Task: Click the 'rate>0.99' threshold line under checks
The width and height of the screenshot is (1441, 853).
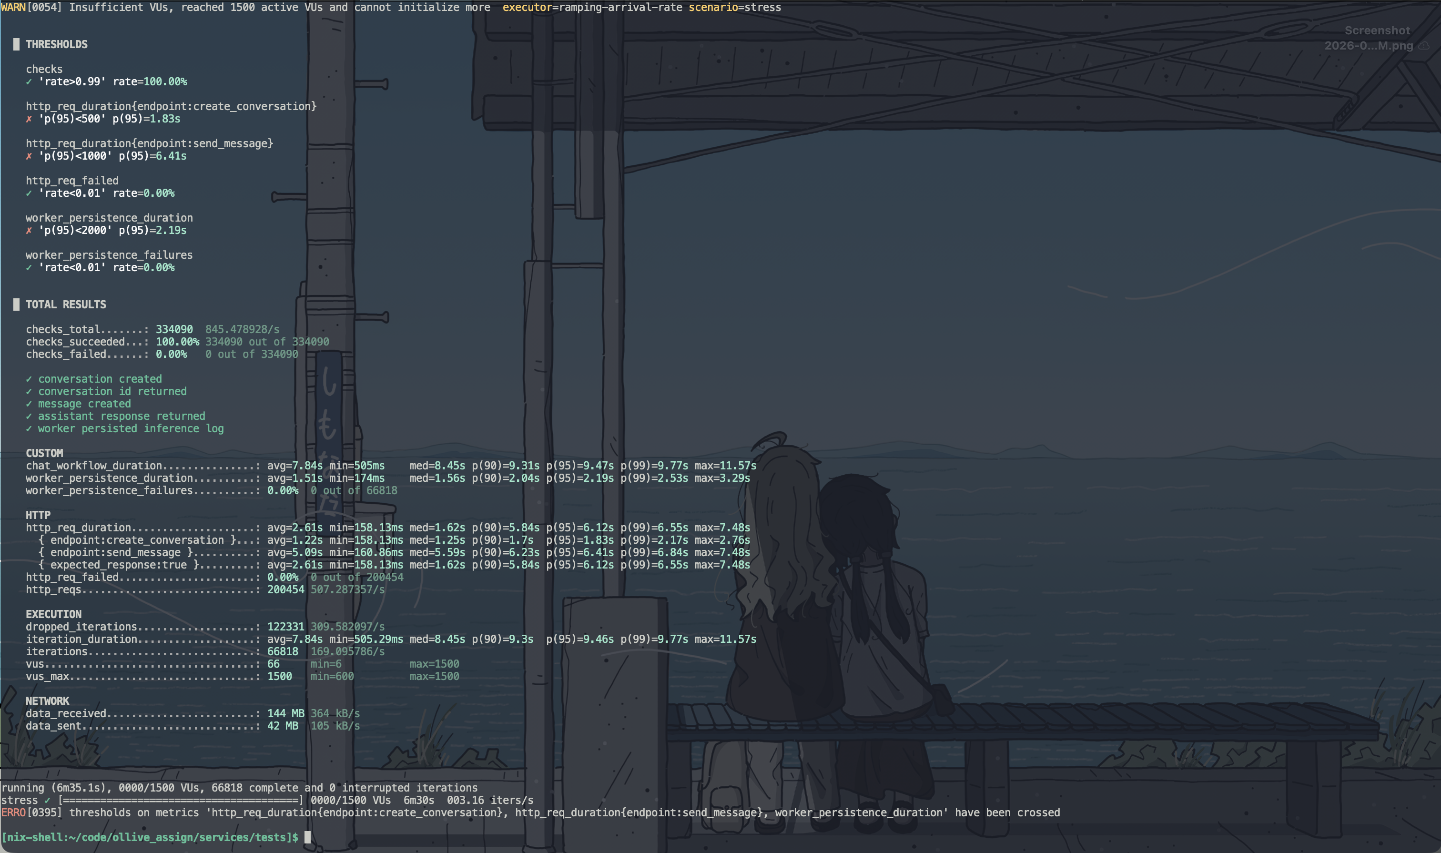Action: [x=106, y=81]
